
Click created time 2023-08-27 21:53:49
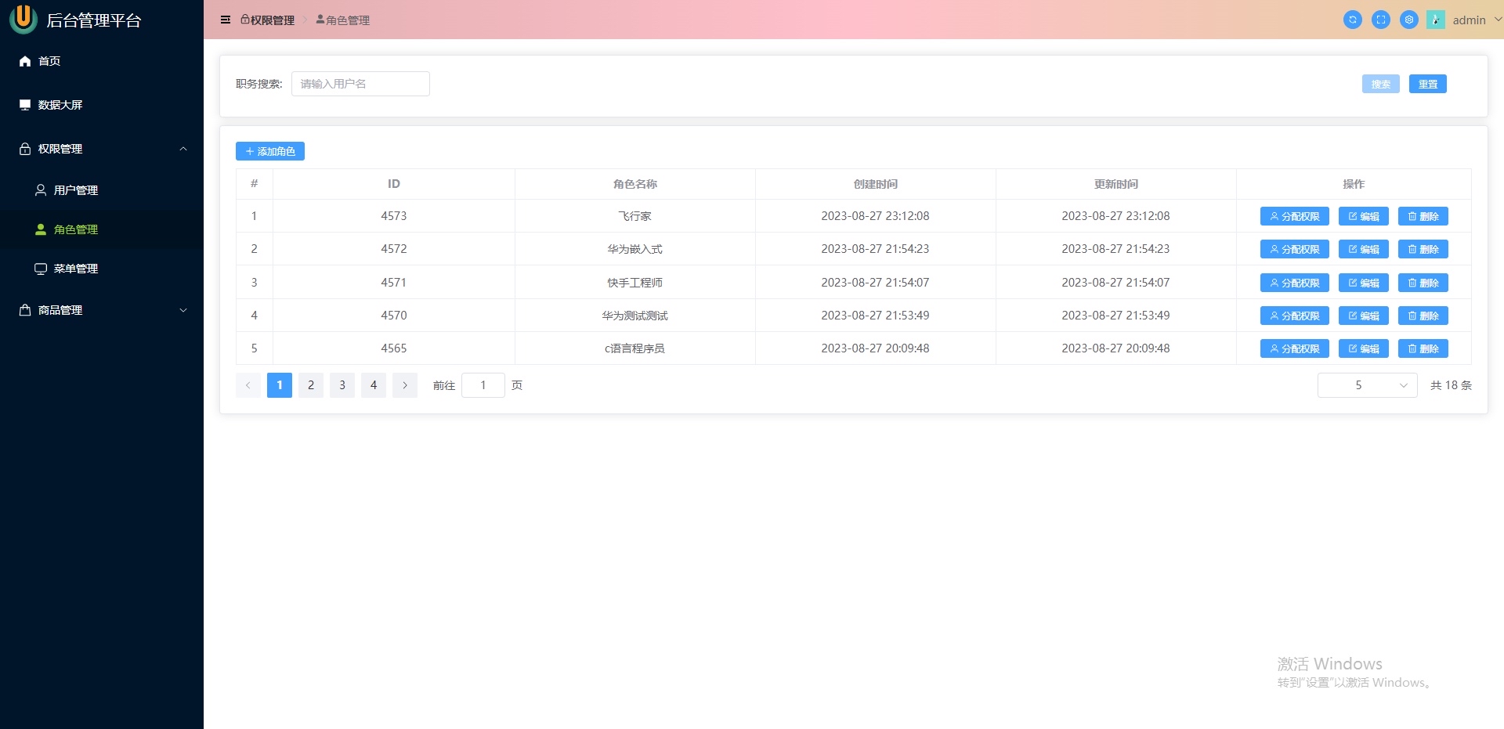pyautogui.click(x=875, y=316)
